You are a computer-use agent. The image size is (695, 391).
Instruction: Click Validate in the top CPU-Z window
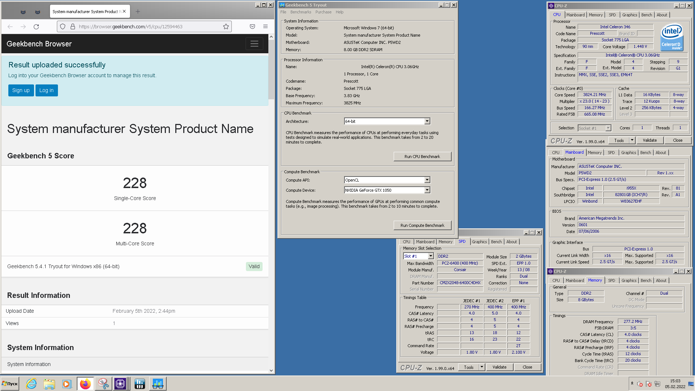(x=650, y=140)
